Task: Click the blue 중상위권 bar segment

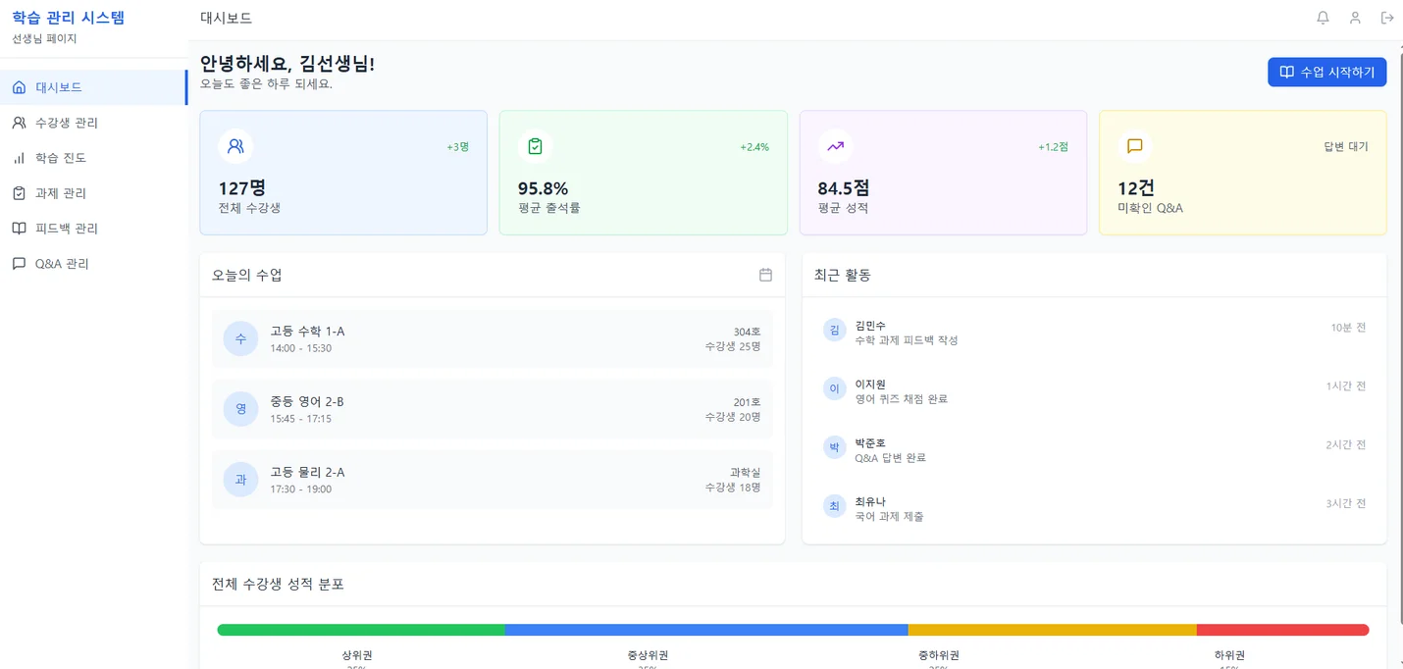Action: [706, 630]
